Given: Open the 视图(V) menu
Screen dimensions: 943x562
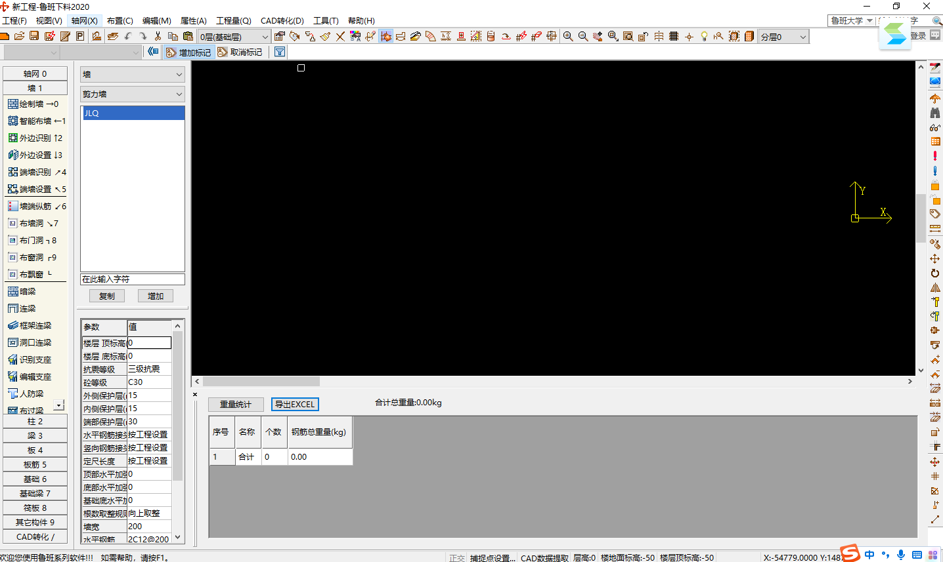Looking at the screenshot, I should click(x=49, y=21).
